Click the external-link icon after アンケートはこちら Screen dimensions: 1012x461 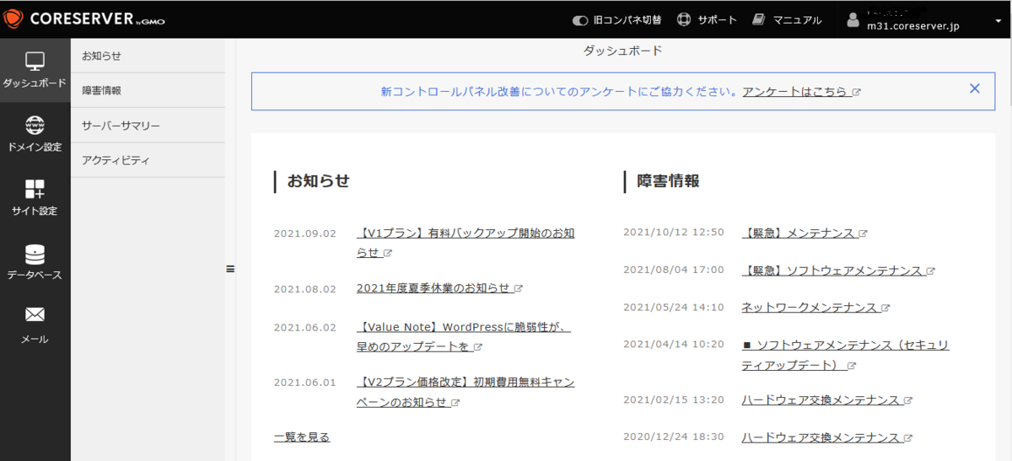click(x=856, y=92)
